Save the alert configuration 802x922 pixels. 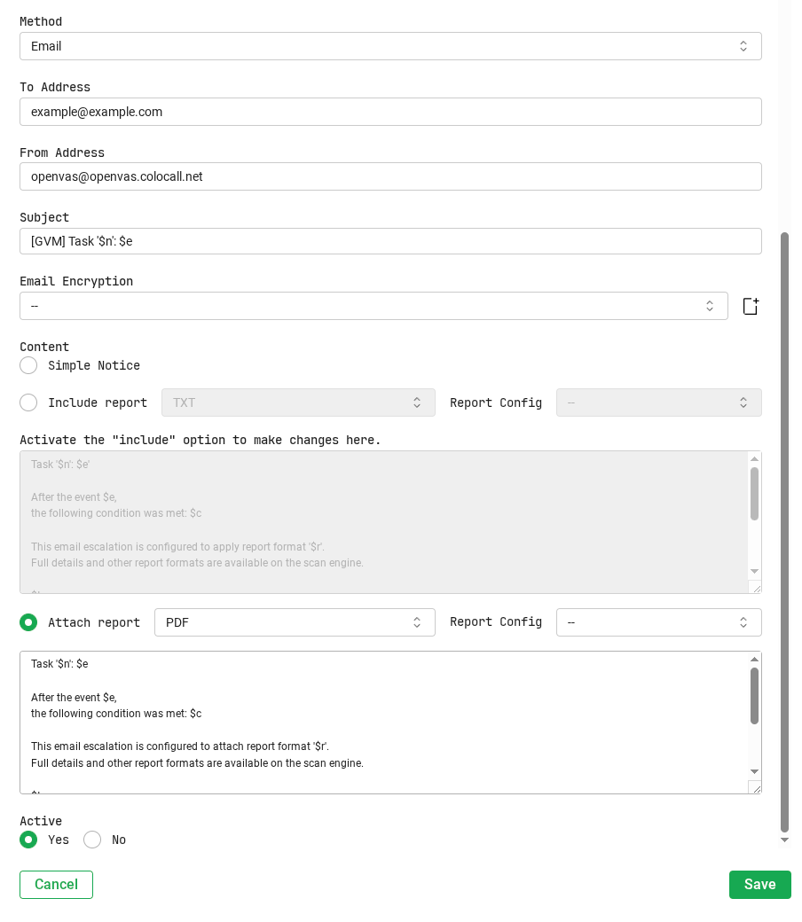pos(759,884)
